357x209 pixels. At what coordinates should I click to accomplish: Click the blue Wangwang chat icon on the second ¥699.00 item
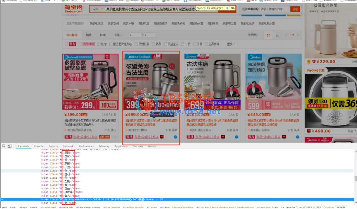[x=237, y=137]
